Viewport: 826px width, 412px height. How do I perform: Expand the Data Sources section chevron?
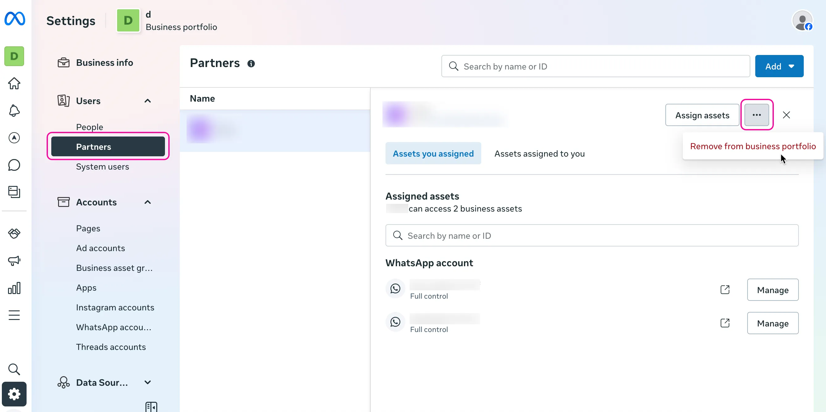coord(148,382)
